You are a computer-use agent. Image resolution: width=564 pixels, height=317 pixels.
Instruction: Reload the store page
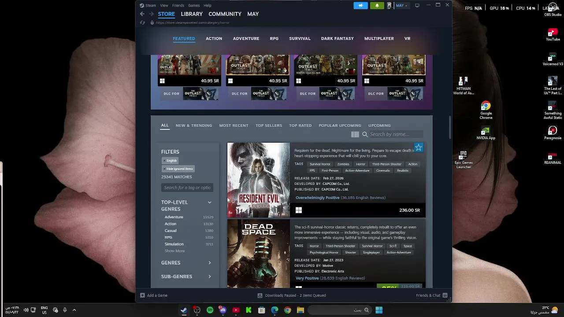[x=142, y=22]
